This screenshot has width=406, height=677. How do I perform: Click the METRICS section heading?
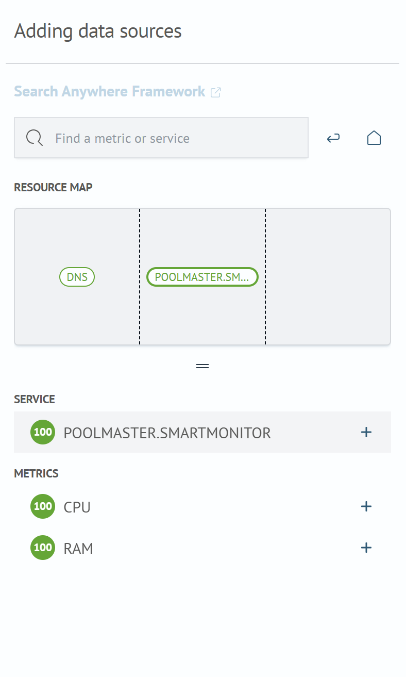[36, 473]
